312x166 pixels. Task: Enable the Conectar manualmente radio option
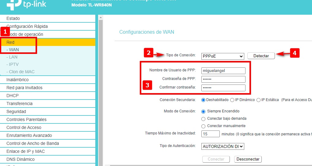204,126
